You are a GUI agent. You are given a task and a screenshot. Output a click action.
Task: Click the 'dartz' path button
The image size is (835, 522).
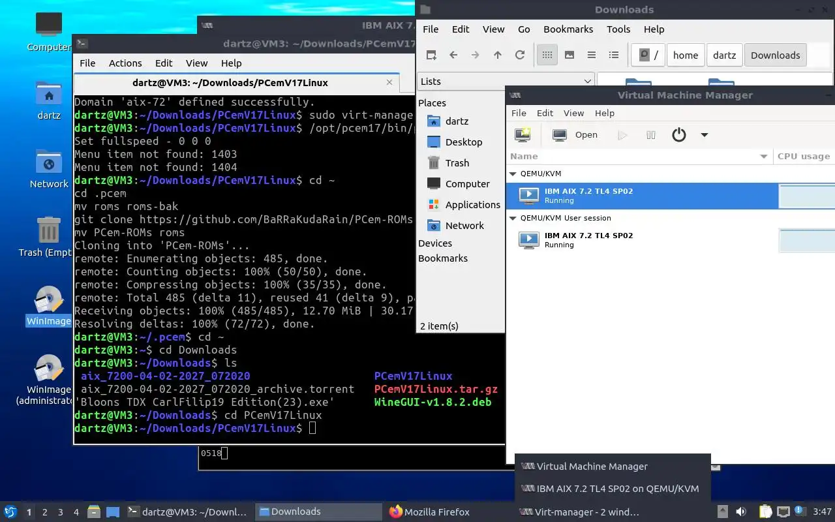pyautogui.click(x=724, y=55)
